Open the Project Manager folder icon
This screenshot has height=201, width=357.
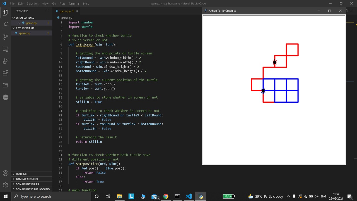[x=5, y=85]
